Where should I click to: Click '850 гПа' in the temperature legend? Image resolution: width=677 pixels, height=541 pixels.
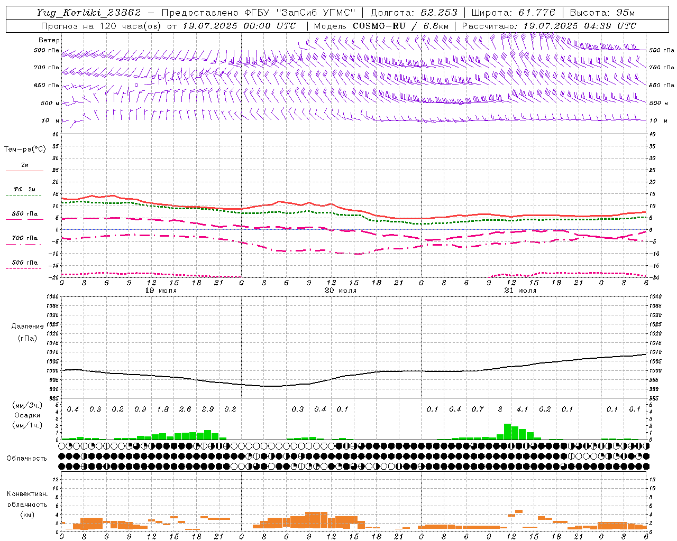tap(24, 214)
